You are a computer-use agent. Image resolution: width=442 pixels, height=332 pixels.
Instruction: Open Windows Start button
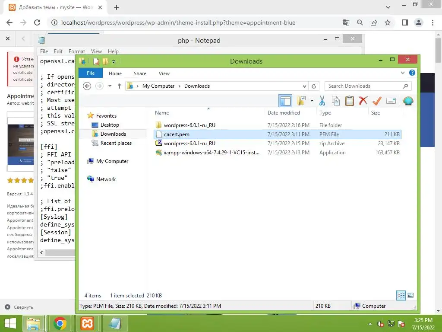10,323
